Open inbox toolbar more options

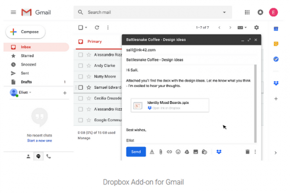tap(108, 28)
